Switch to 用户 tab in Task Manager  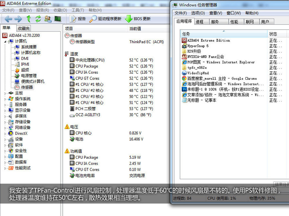click(x=267, y=22)
